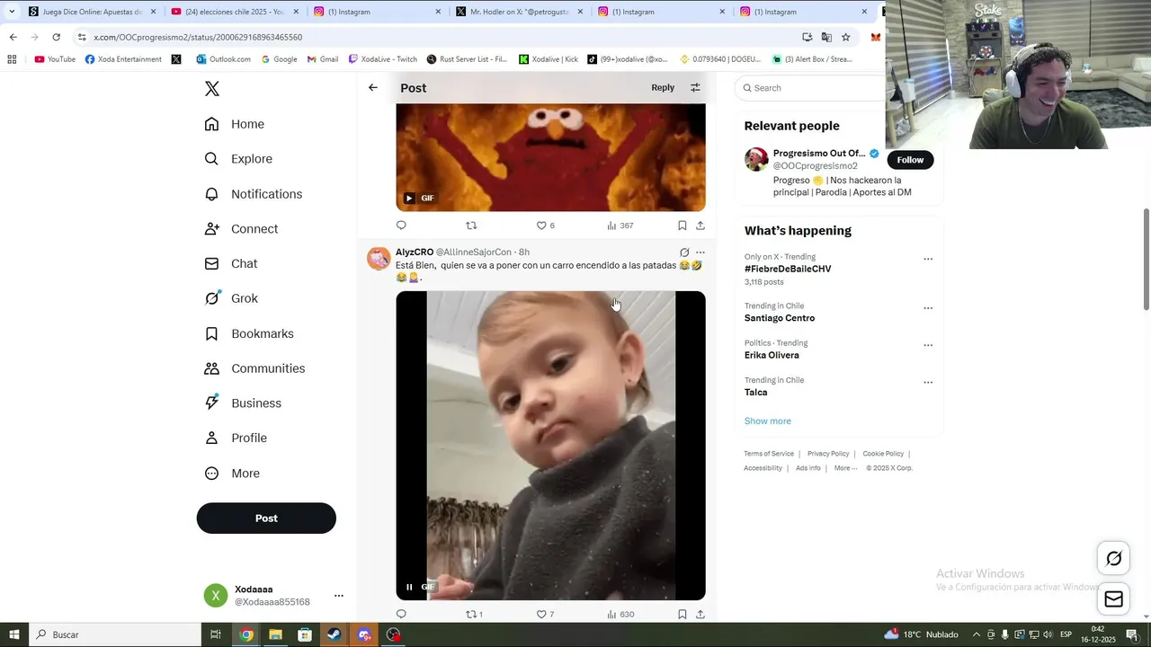1151x647 pixels.
Task: Open Grok from the left sidebar
Action: point(231,298)
